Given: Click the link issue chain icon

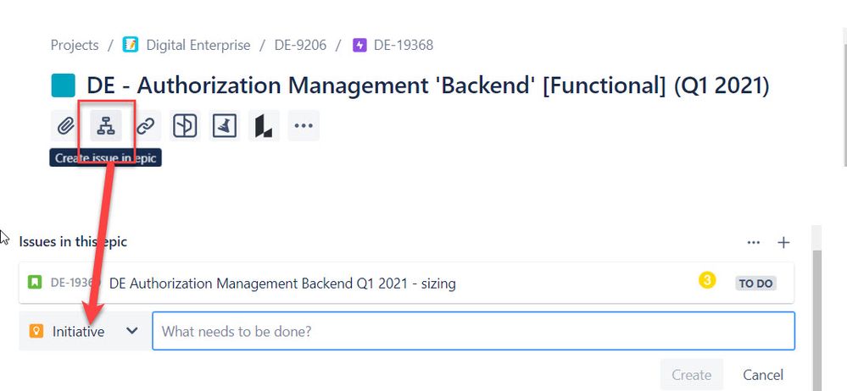Looking at the screenshot, I should (145, 126).
